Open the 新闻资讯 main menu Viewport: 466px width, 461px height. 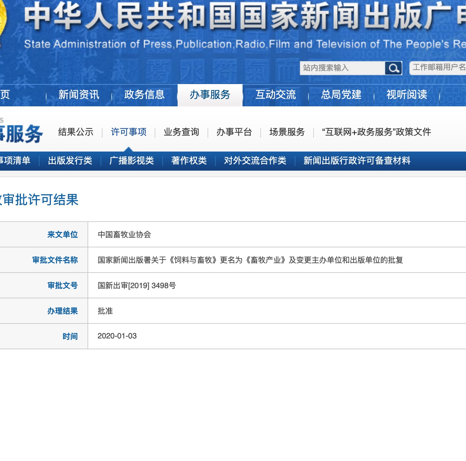coord(79,95)
